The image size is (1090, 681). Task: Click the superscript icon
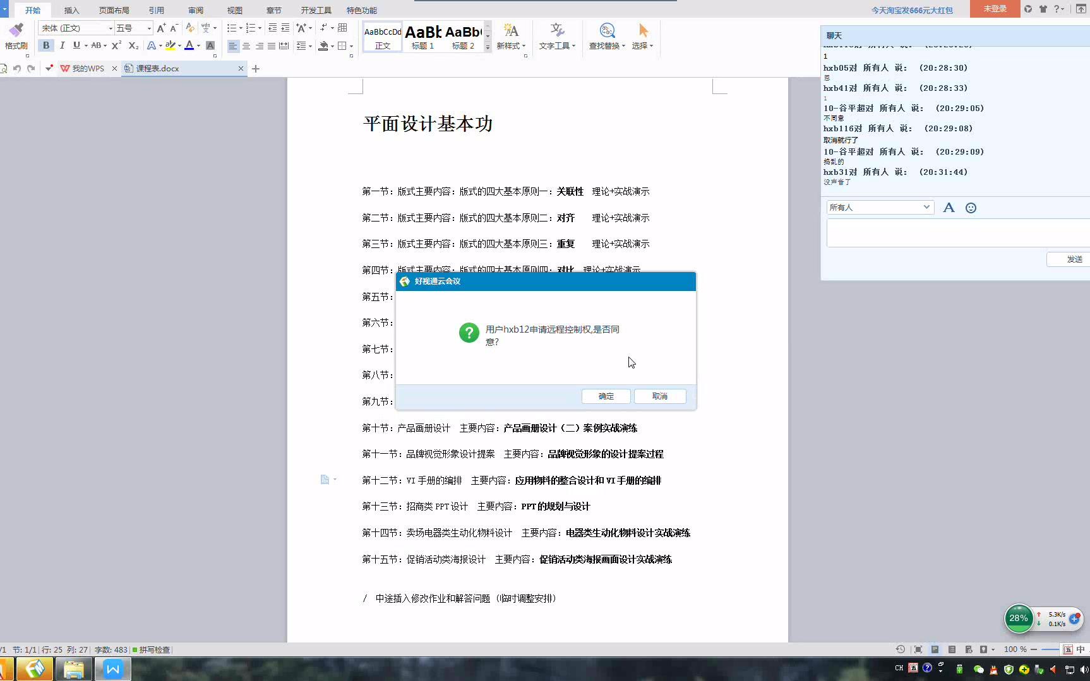[115, 45]
